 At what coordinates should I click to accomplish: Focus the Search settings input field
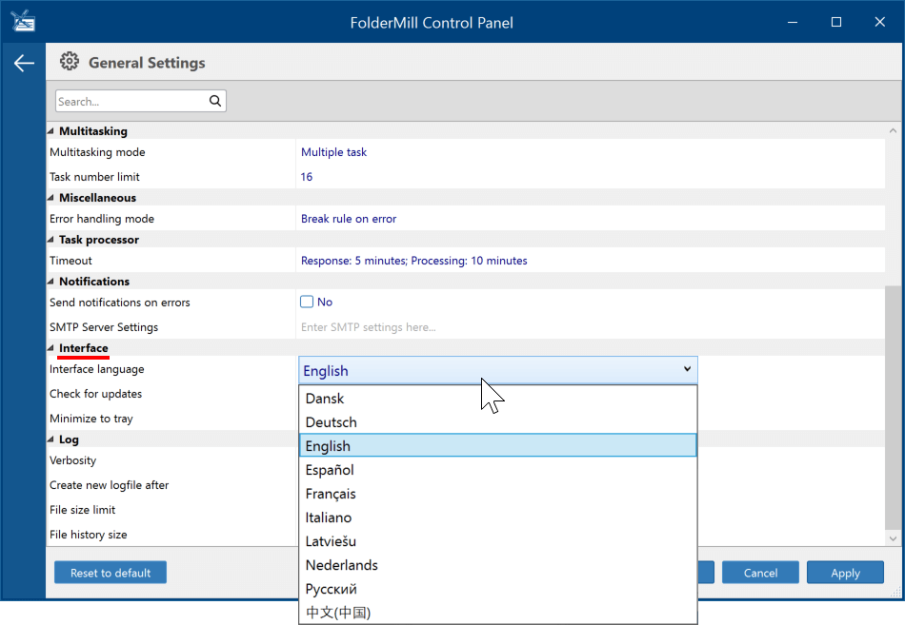click(x=132, y=101)
